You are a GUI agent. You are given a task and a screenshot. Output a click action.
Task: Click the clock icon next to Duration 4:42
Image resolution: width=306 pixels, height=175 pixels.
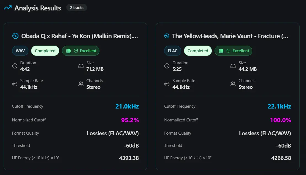click(15, 66)
